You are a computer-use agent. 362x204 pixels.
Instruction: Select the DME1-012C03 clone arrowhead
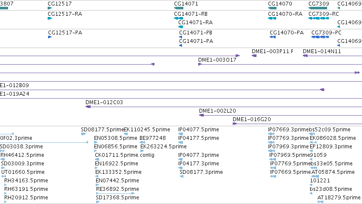coord(88,107)
